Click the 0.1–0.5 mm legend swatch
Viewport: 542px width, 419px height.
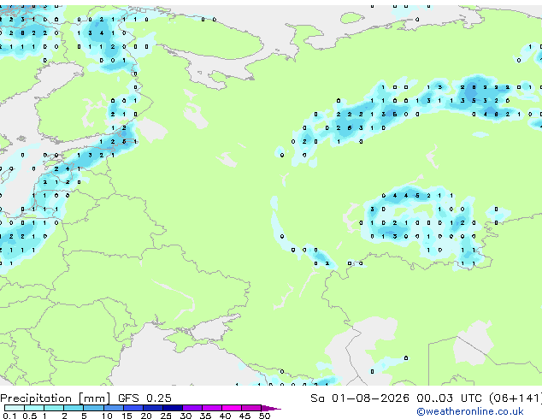tap(15, 408)
